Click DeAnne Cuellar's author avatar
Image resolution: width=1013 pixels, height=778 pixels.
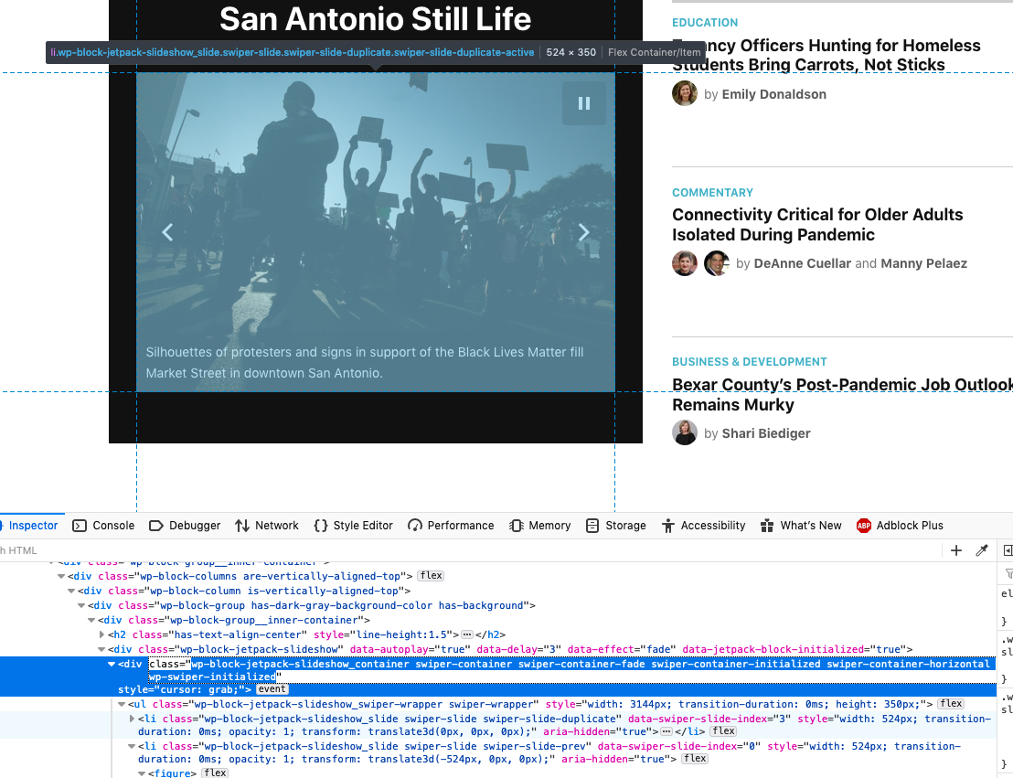pyautogui.click(x=685, y=263)
